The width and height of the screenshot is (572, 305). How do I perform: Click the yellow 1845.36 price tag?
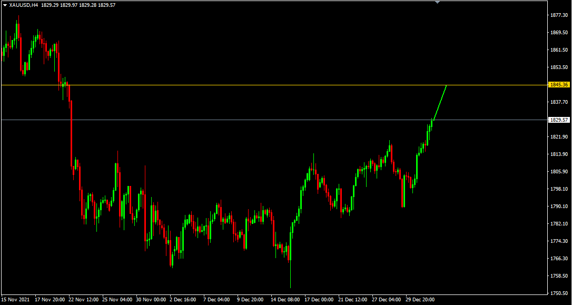559,85
